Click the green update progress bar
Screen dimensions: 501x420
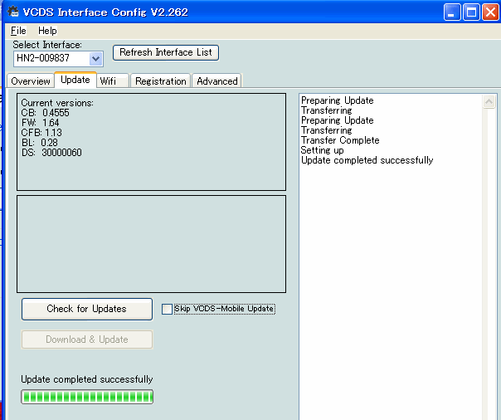87,397
